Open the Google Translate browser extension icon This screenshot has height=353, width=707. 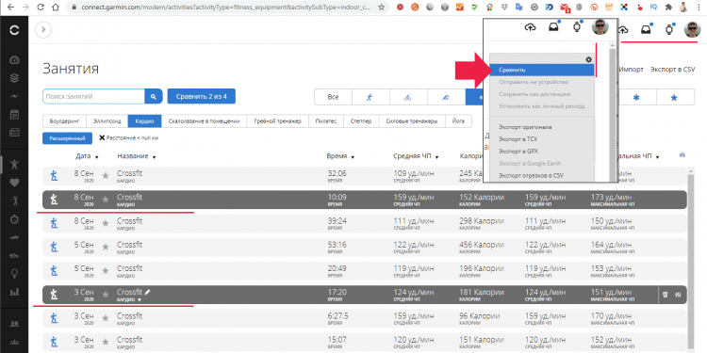pos(519,8)
